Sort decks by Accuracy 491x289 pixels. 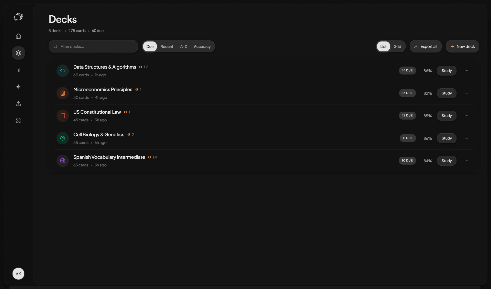coord(202,46)
